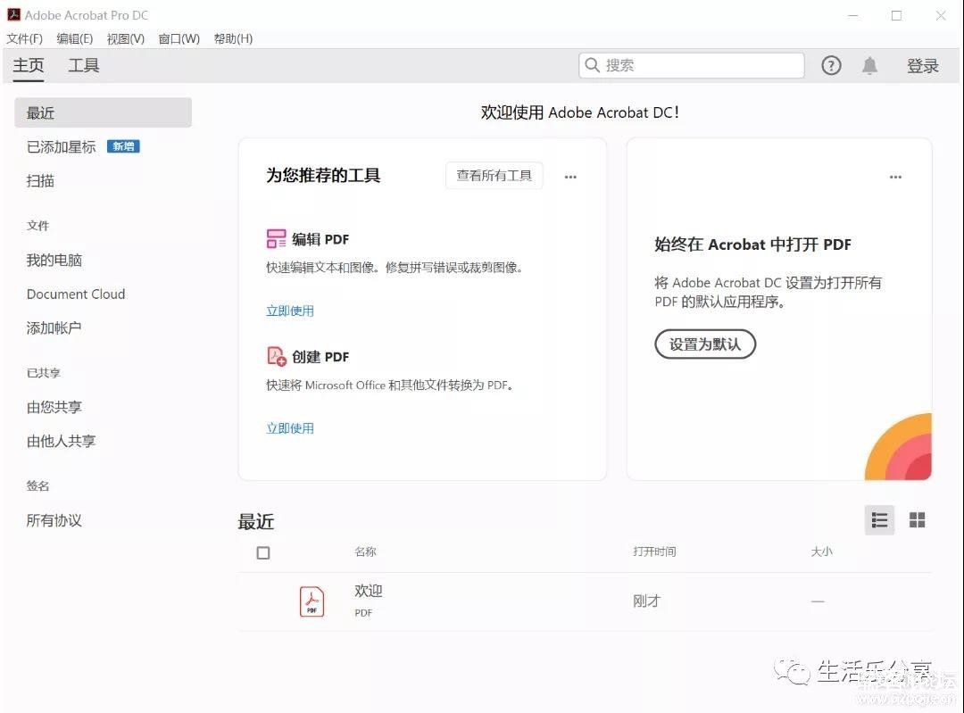Select Document Cloud in the sidebar
This screenshot has height=713, width=964.
pos(76,294)
